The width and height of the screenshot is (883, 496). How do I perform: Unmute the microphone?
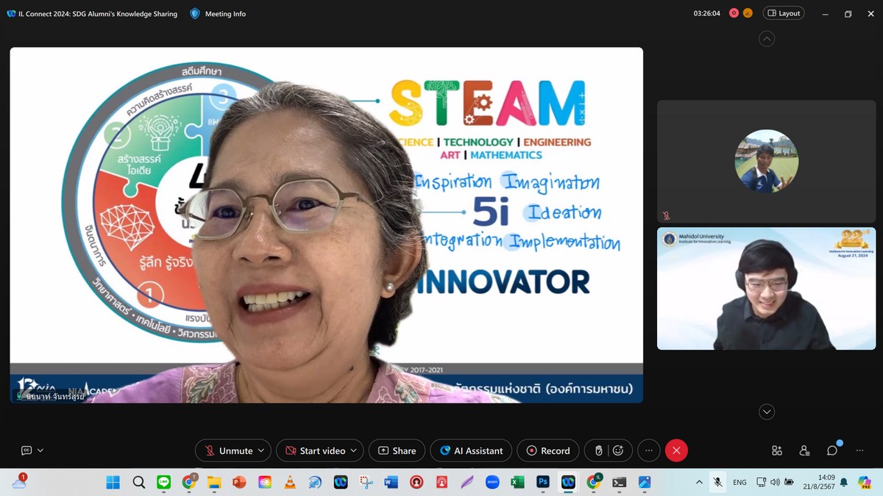point(228,450)
